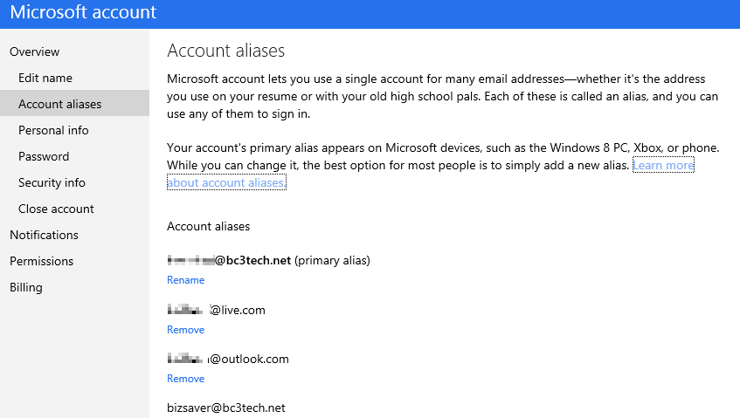The image size is (740, 418).
Task: Rename the primary bc3tech.net alias
Action: pos(185,280)
